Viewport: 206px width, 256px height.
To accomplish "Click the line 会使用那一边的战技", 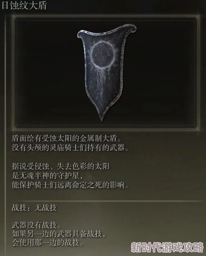I will 47,243.
